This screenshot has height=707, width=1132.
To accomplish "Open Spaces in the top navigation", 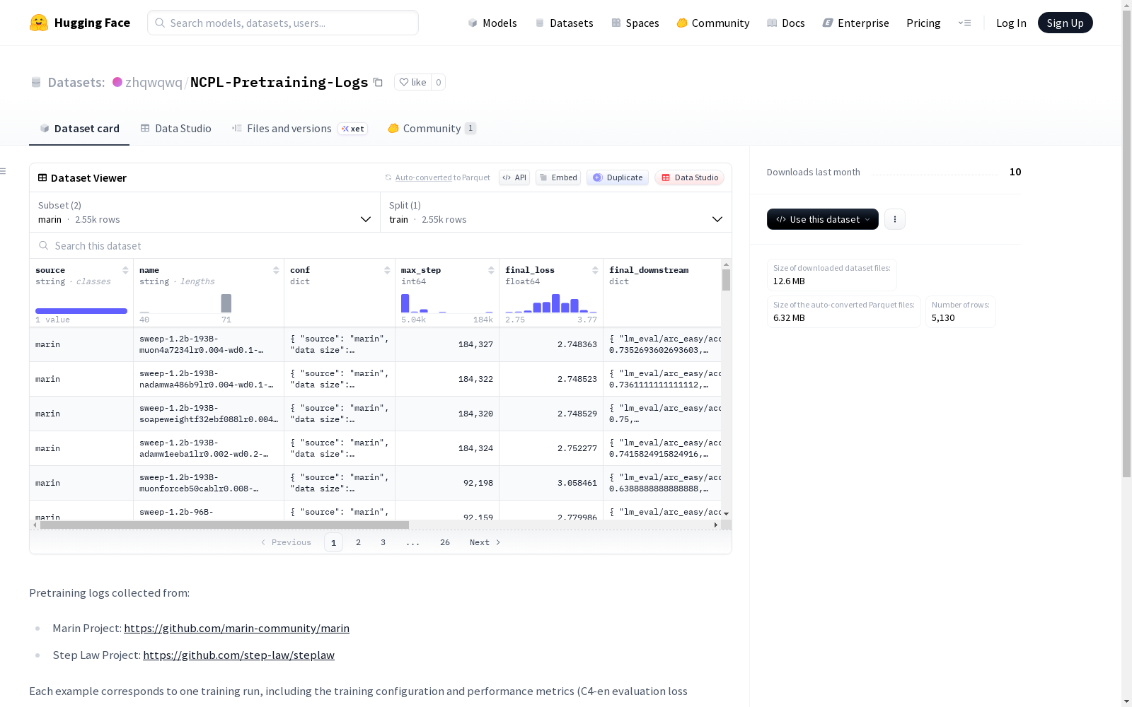I will click(635, 23).
